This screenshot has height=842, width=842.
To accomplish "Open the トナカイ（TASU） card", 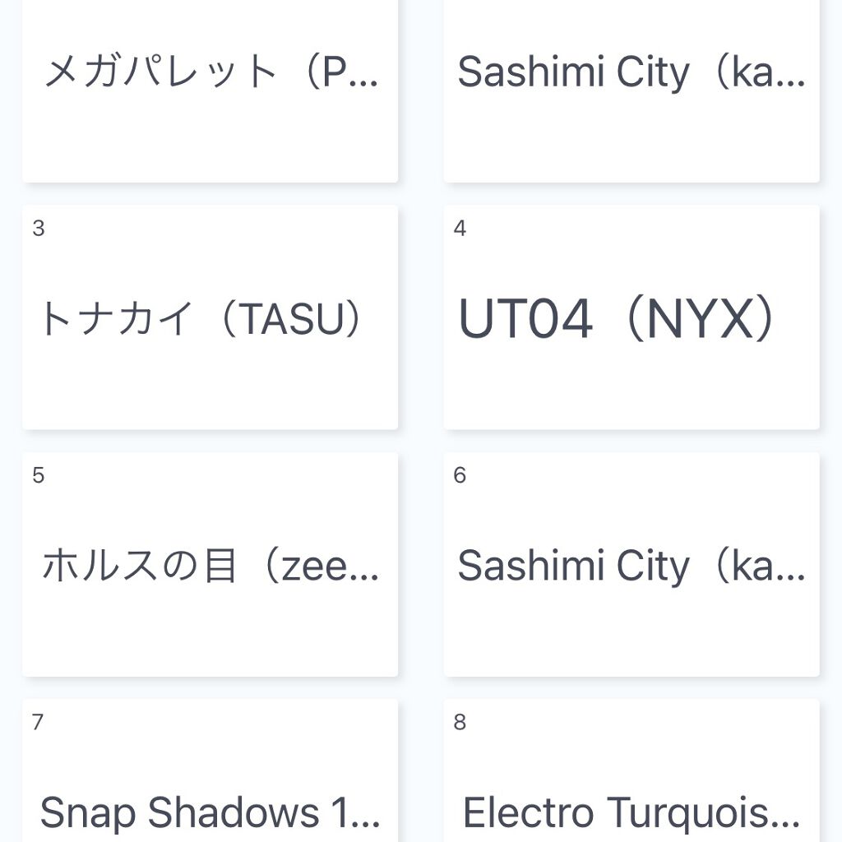I will click(x=210, y=319).
